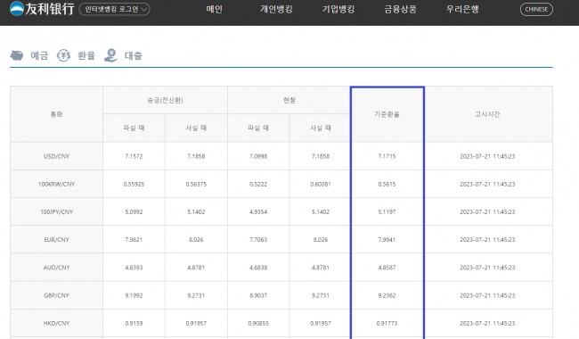579x339 pixels.
Task: Select the 100JPY/CNY row label
Action: point(56,211)
